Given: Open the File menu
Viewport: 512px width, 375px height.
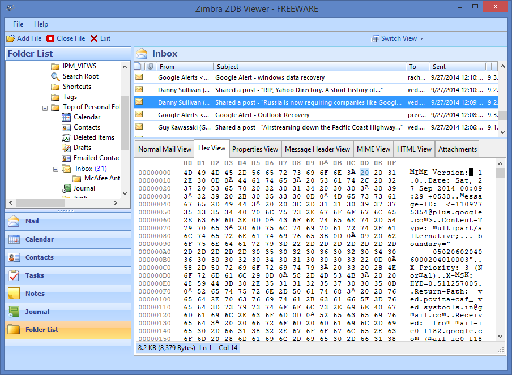Looking at the screenshot, I should [x=18, y=24].
